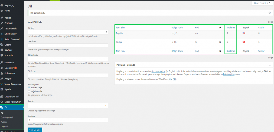This screenshot has height=132, width=274.
Task: Click the 'tr_TR' locale cell
Action: [x=174, y=42]
